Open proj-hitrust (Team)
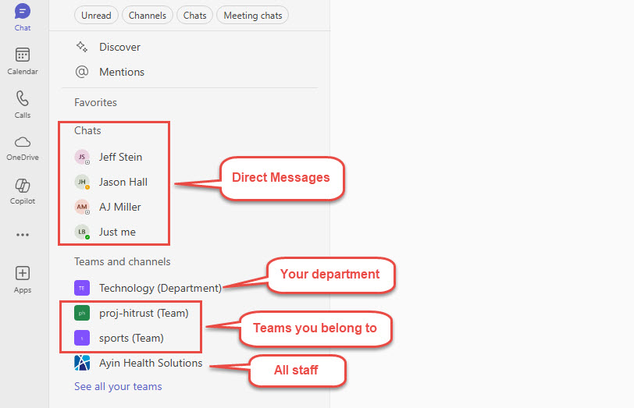This screenshot has height=408, width=634. tap(144, 313)
